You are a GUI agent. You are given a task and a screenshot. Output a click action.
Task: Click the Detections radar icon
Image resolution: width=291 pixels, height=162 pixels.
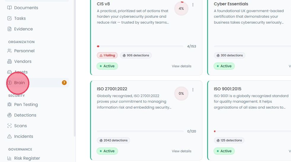[9, 115]
